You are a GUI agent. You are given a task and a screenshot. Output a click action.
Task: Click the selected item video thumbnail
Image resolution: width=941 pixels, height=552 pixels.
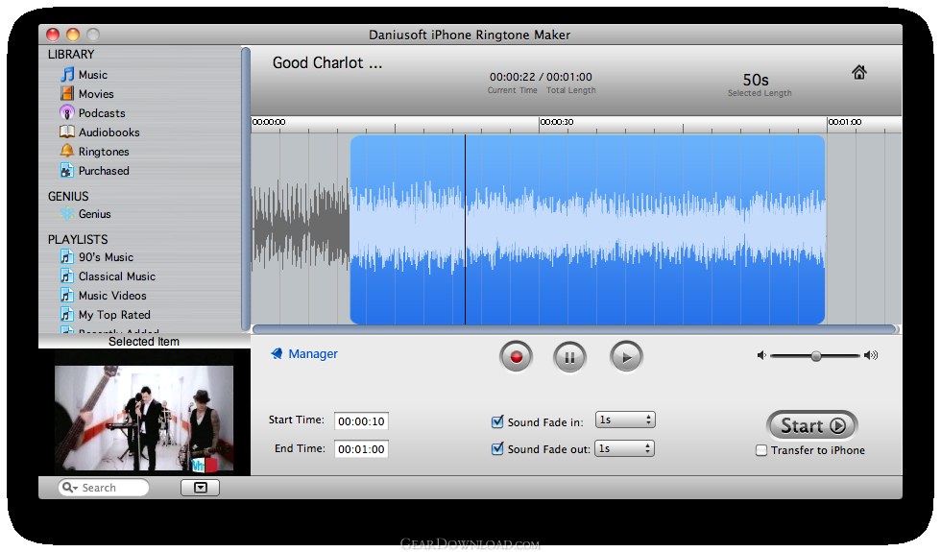(144, 419)
